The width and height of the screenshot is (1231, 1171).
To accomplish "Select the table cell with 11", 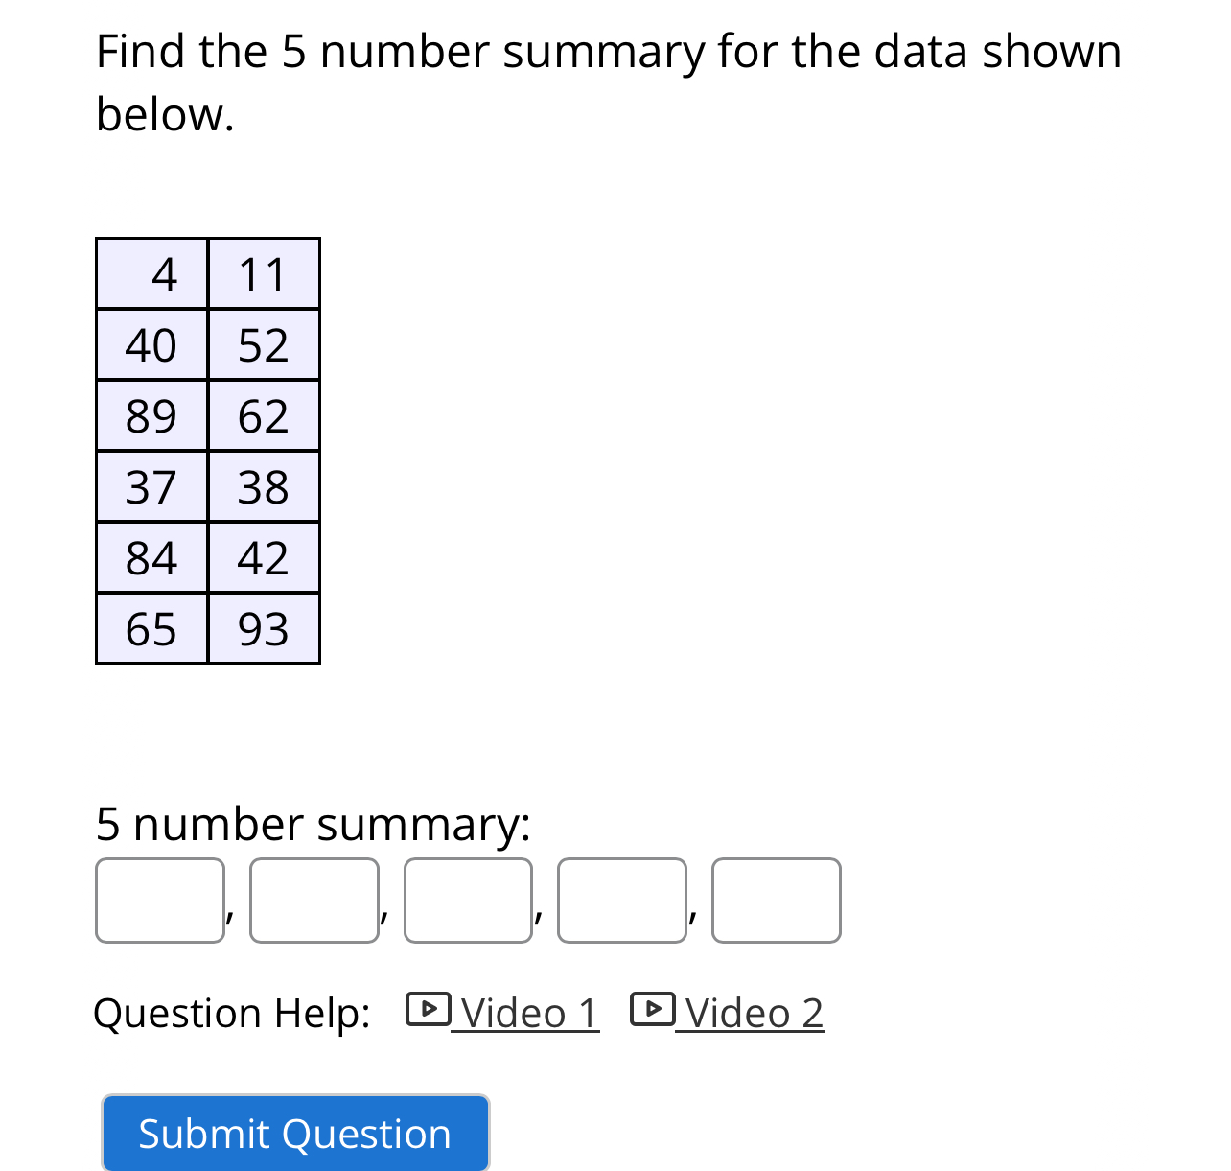I will [264, 274].
